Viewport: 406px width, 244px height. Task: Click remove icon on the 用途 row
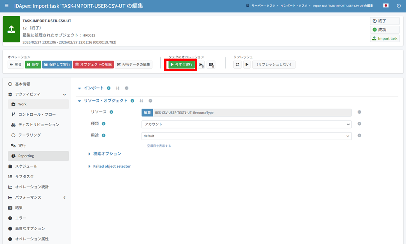(359, 136)
